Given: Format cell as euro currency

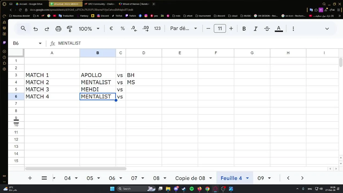Looking at the screenshot, I should (111, 28).
